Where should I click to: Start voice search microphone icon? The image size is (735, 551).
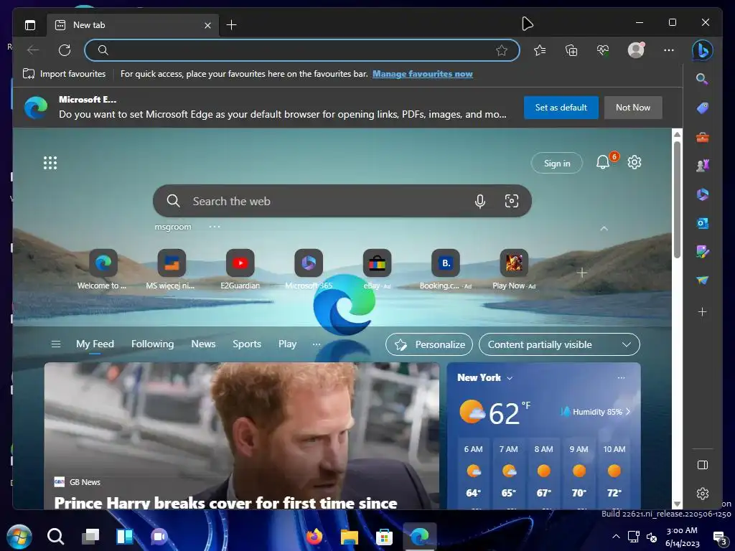tap(479, 202)
